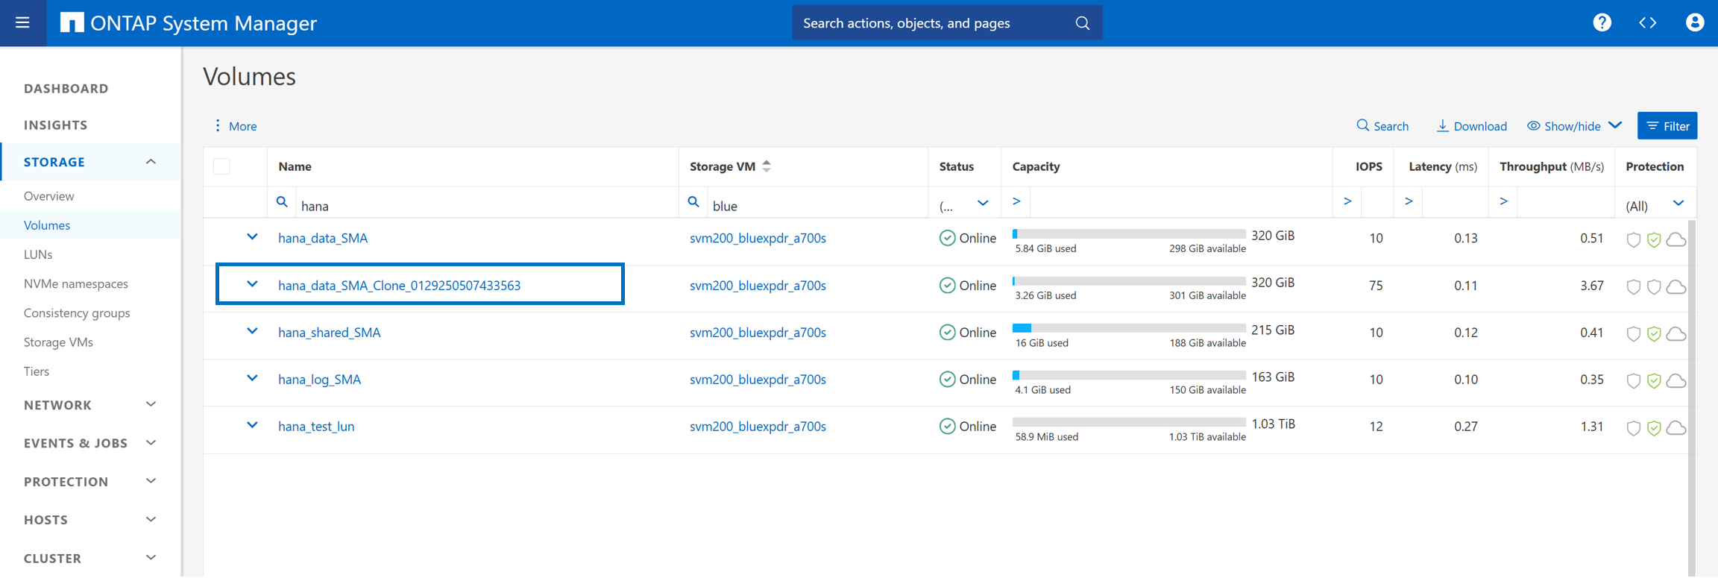Click the help question mark icon

click(x=1602, y=22)
